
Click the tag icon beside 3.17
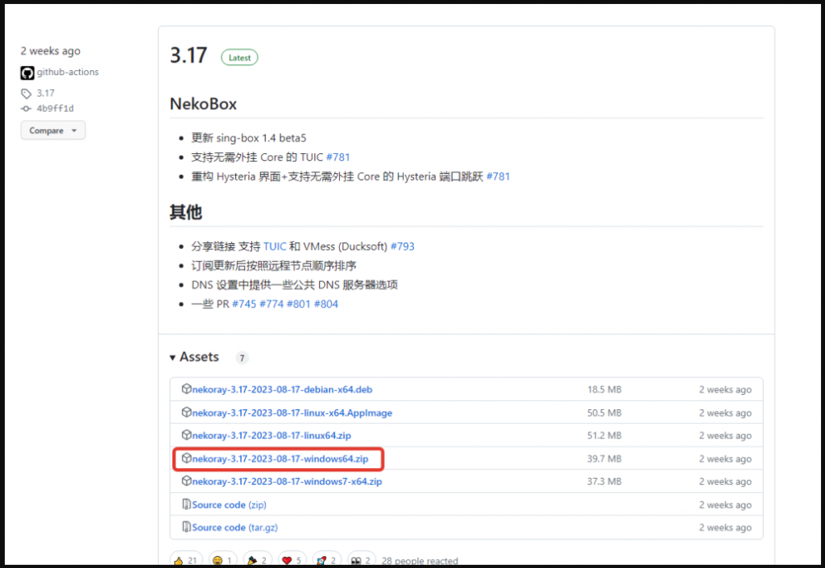coord(27,93)
